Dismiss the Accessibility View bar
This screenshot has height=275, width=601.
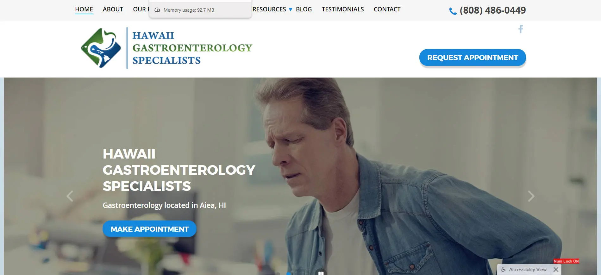[556, 270]
